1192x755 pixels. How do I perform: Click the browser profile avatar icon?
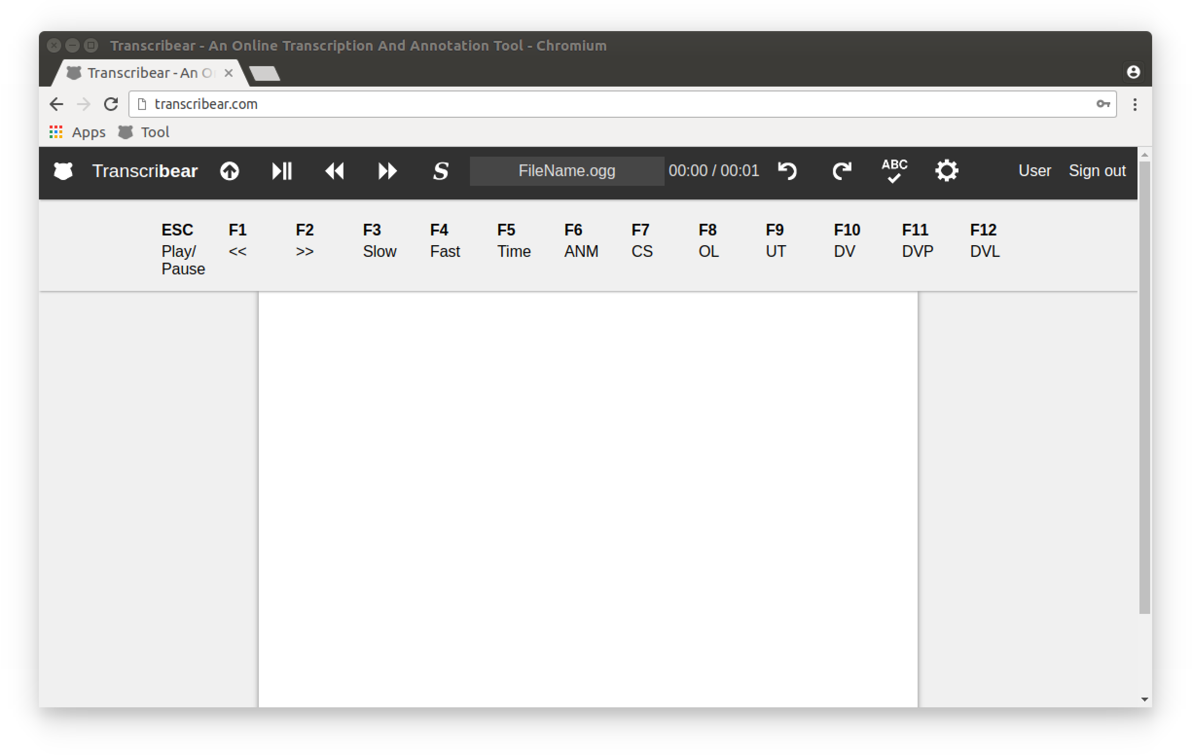pyautogui.click(x=1134, y=72)
